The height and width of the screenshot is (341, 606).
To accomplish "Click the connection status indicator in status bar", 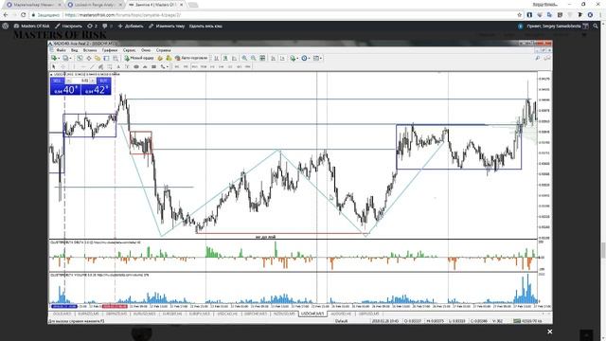I will pos(527,321).
